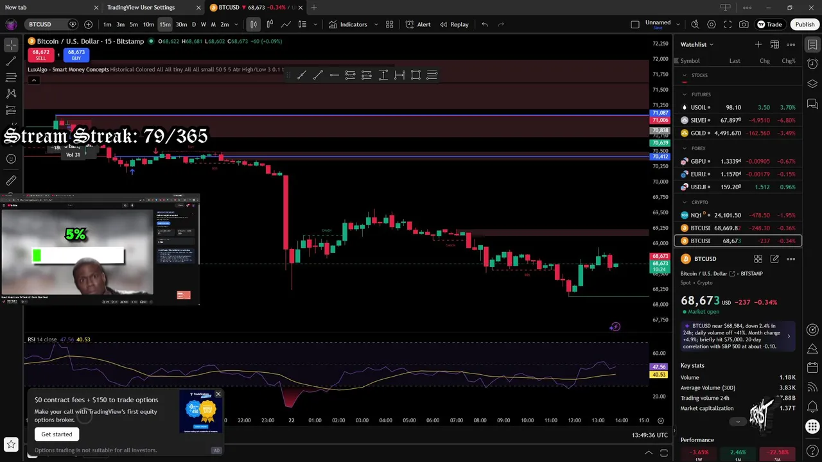Expand the chart style dropdown arrow
Screen dimensions: 822x462
pyautogui.click(x=315, y=24)
